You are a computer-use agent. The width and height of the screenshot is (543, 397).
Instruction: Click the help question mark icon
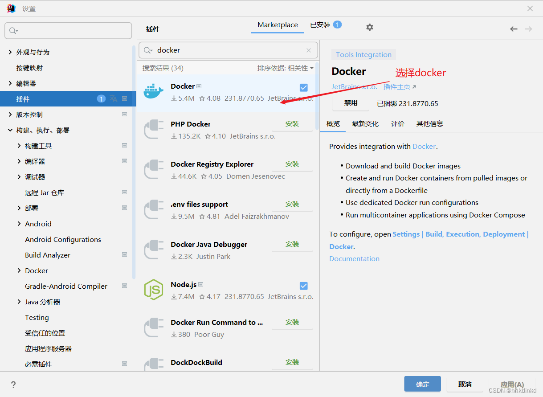(13, 385)
